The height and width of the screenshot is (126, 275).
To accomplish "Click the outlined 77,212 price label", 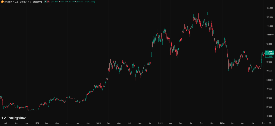I will [x=269, y=56].
